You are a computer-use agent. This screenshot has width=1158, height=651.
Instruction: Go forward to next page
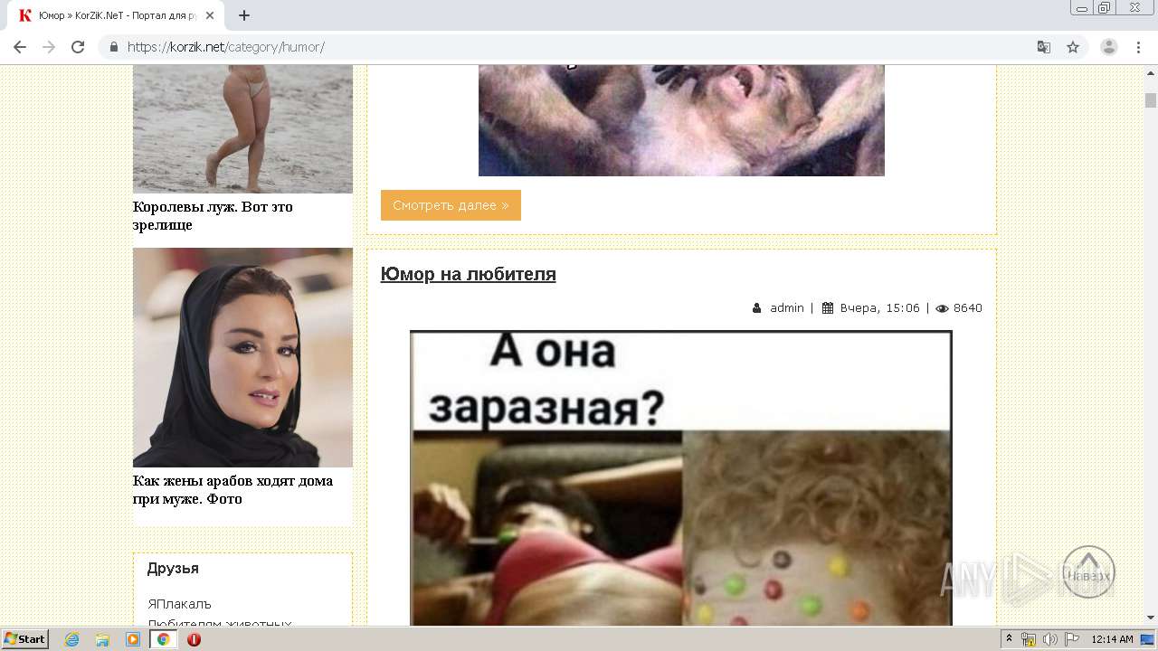pyautogui.click(x=49, y=47)
